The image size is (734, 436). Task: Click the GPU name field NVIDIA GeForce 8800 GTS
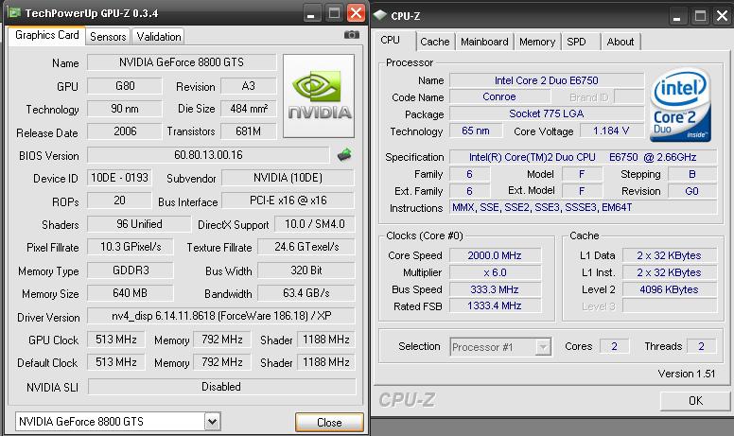[182, 62]
